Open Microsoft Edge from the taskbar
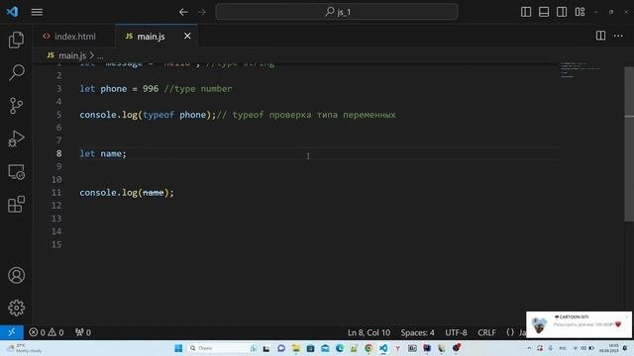This screenshot has width=634, height=356. [x=340, y=348]
